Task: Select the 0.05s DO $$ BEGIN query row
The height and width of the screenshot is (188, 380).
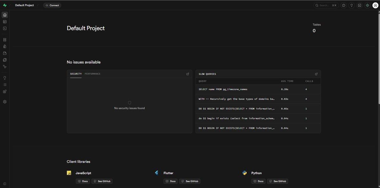Action: click(258, 109)
